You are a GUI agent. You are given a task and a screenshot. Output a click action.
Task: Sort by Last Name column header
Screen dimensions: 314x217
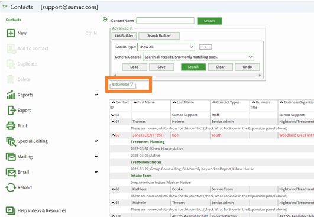pos(190,105)
